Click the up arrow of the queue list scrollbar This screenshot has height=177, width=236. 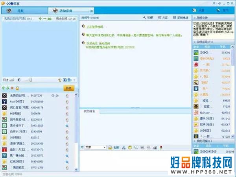76,95
